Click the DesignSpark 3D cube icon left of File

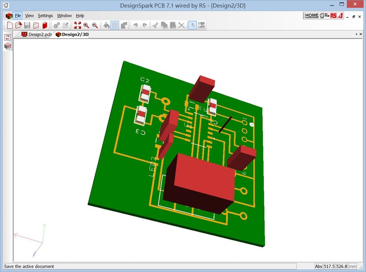pyautogui.click(x=9, y=16)
